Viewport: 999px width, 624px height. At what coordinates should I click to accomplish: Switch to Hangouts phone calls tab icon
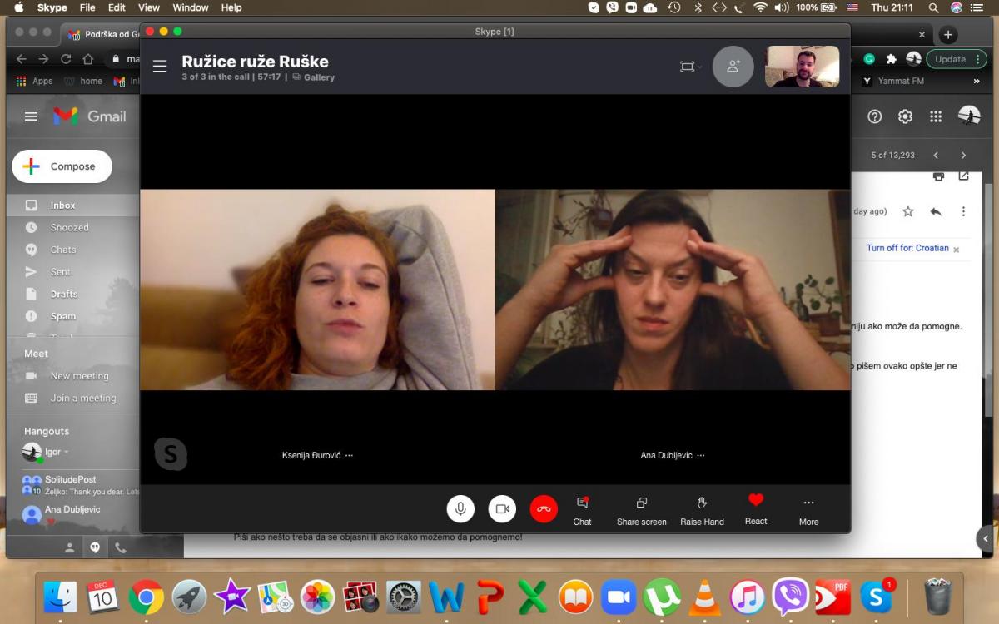(x=120, y=547)
